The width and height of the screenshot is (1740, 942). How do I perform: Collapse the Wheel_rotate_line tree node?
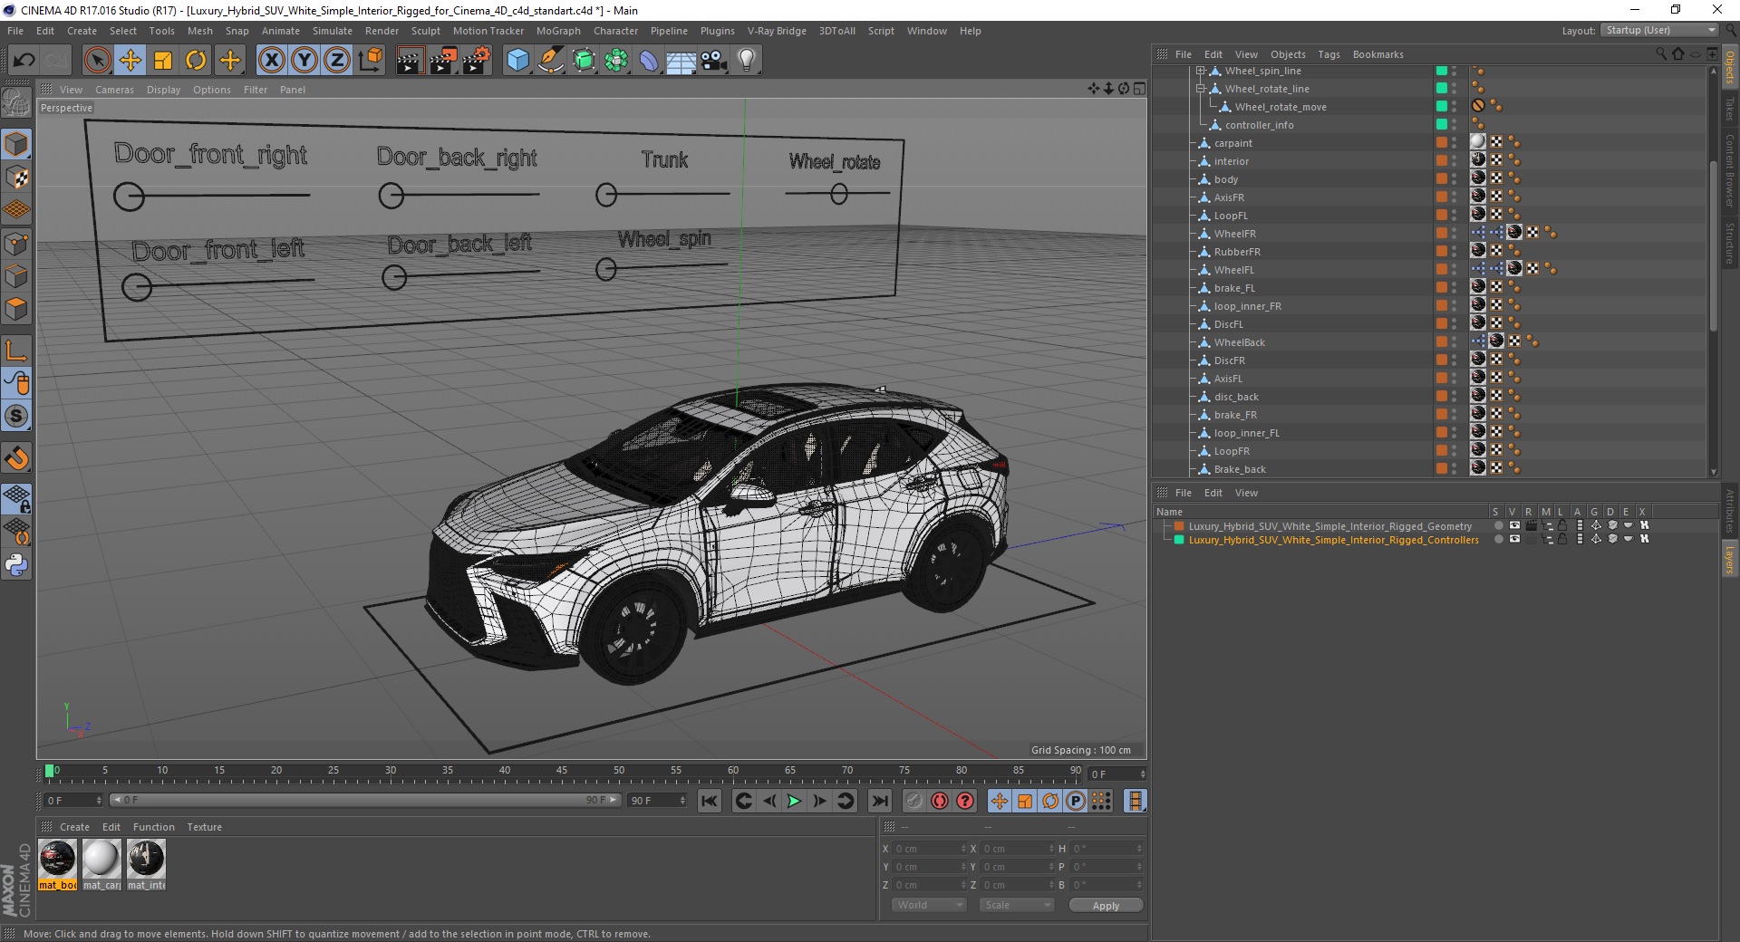tap(1200, 89)
